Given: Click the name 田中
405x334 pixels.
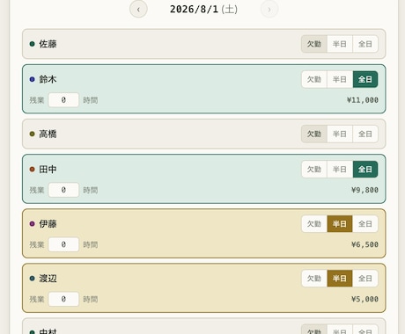Looking at the screenshot, I should pyautogui.click(x=48, y=170).
